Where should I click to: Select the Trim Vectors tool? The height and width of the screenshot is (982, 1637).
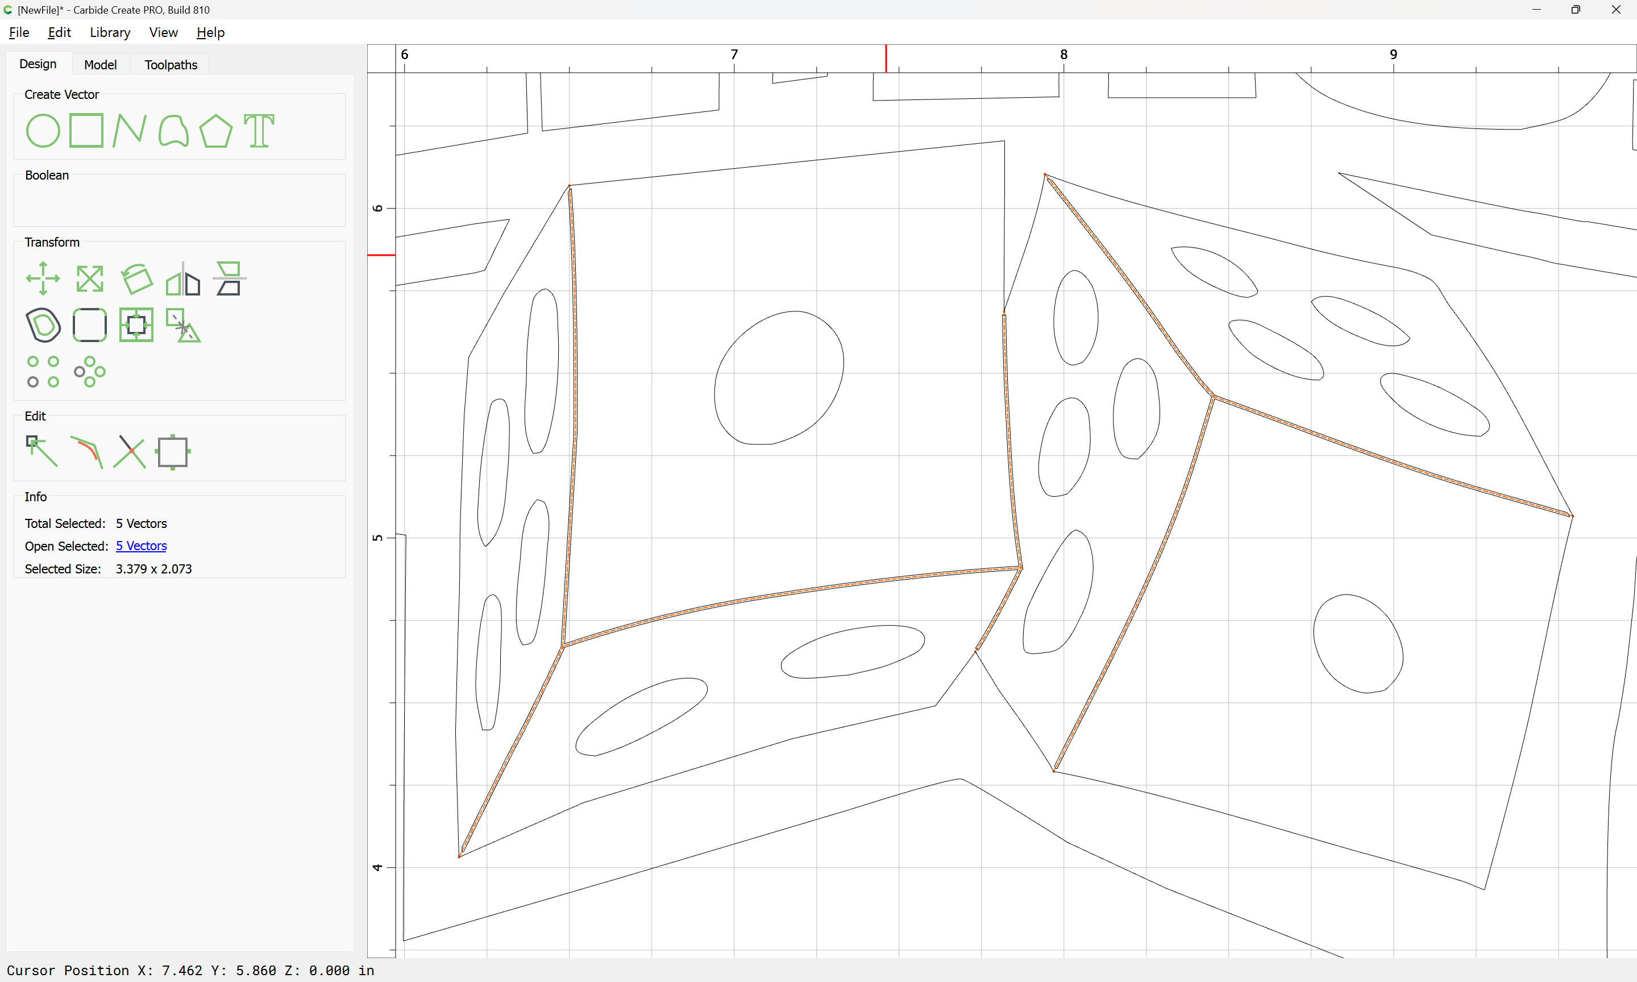tap(130, 451)
